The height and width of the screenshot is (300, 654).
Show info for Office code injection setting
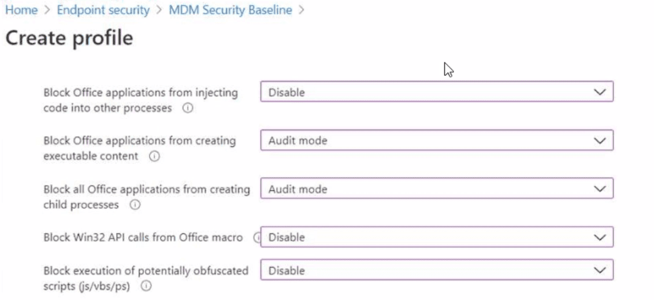tap(187, 108)
